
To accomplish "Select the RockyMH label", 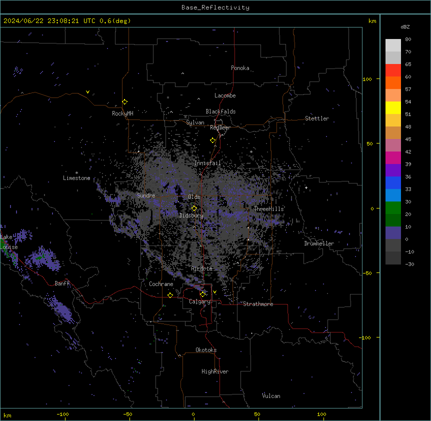I will click(122, 113).
